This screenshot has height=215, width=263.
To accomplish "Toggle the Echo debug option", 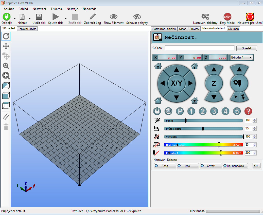I will coord(165,166).
